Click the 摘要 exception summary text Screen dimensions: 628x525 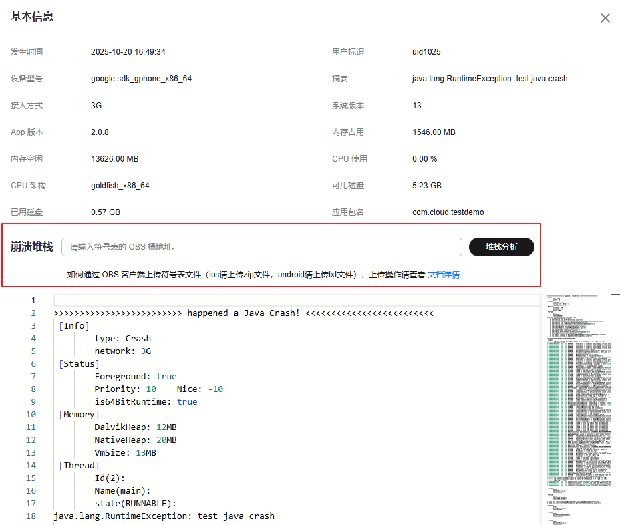[x=489, y=79]
